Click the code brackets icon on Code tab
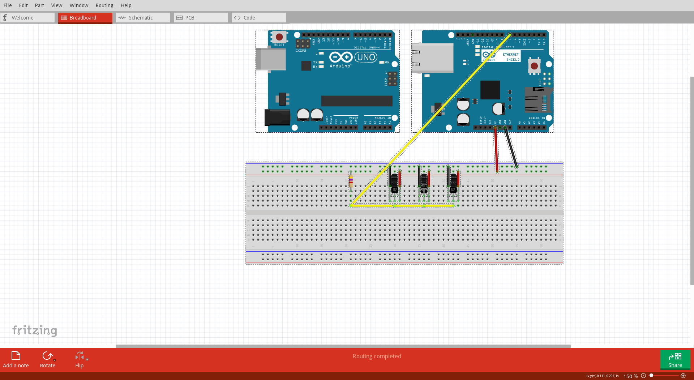The image size is (694, 380). (x=237, y=17)
